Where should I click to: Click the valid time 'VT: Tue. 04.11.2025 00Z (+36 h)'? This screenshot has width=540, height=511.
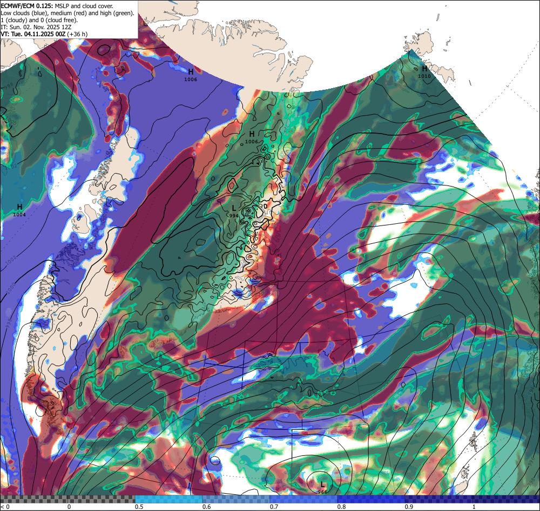pos(44,34)
